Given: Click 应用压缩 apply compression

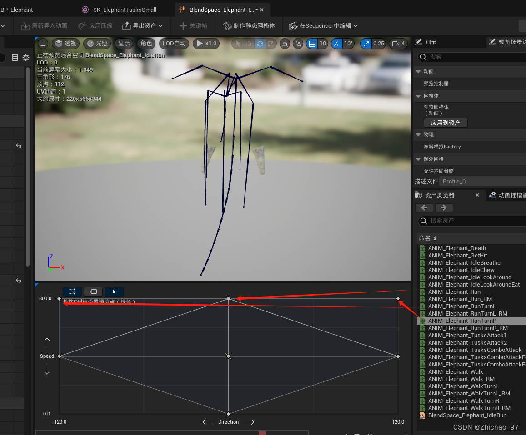Looking at the screenshot, I should coord(95,26).
